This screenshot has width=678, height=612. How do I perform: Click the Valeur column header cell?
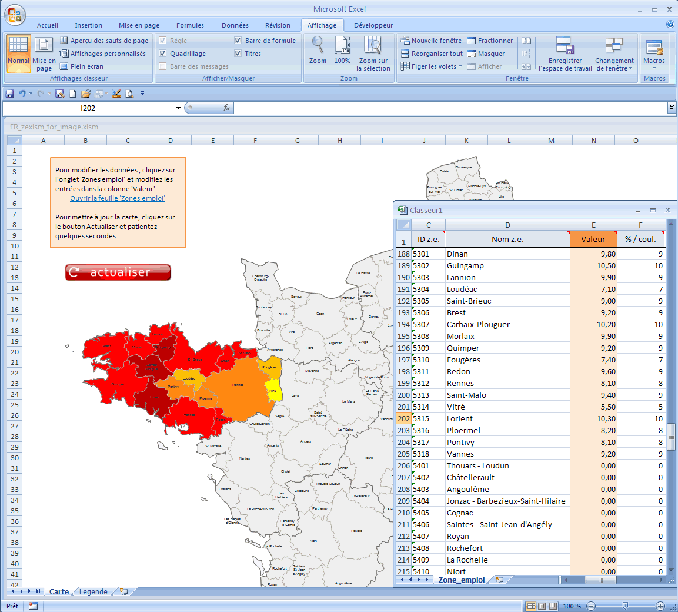point(593,239)
